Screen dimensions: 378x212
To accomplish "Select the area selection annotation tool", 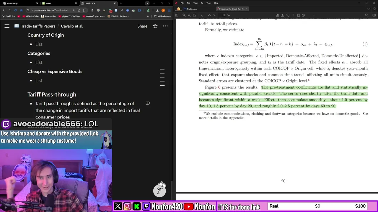I will tap(298, 15).
